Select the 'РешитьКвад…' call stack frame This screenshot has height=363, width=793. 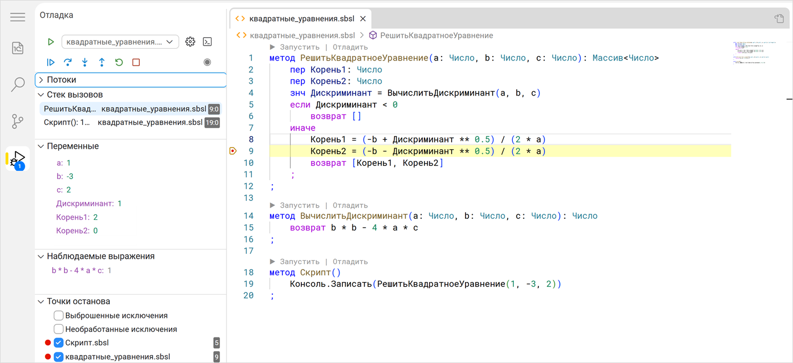pyautogui.click(x=132, y=109)
